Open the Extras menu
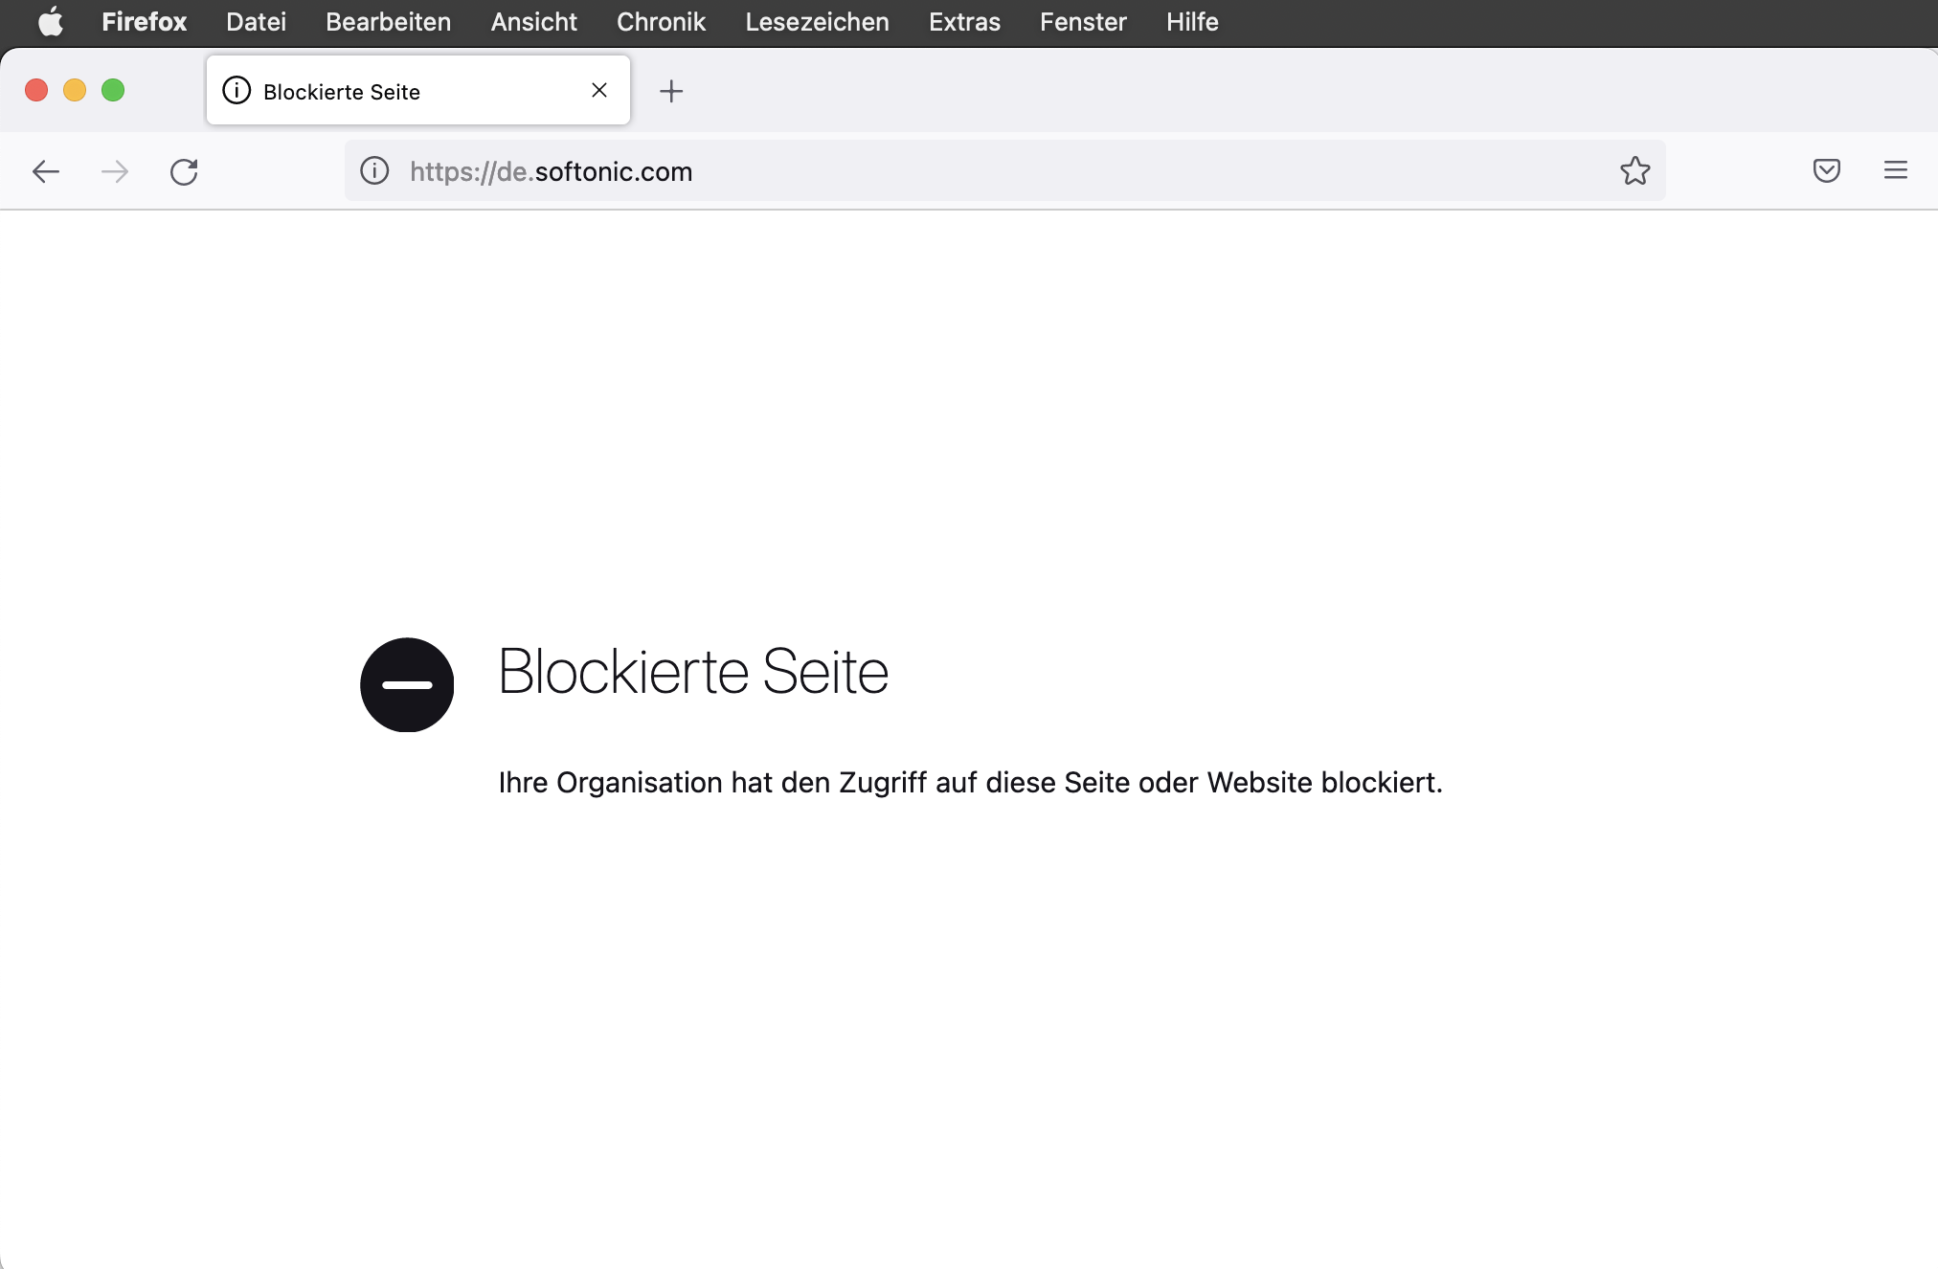Screen dimensions: 1938x1269 [x=964, y=21]
